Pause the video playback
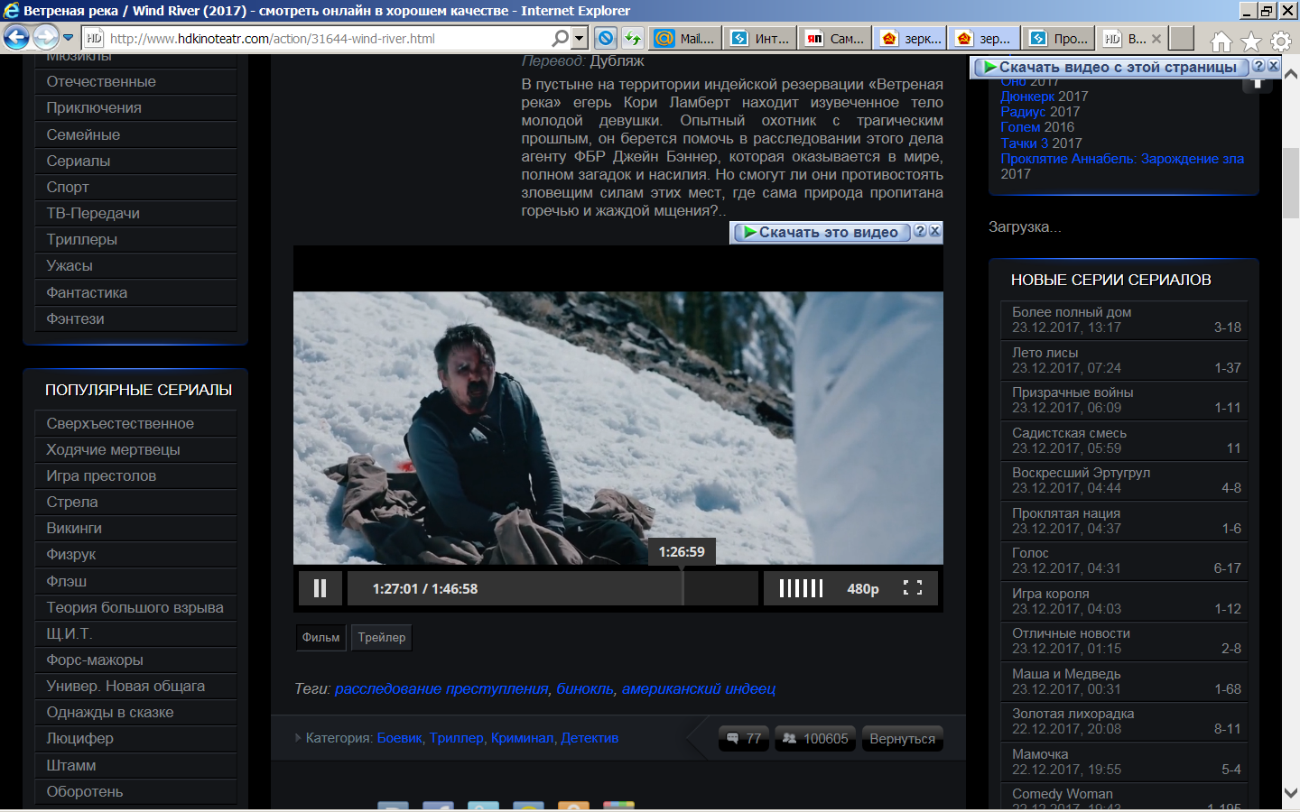The image size is (1300, 812). click(x=320, y=588)
